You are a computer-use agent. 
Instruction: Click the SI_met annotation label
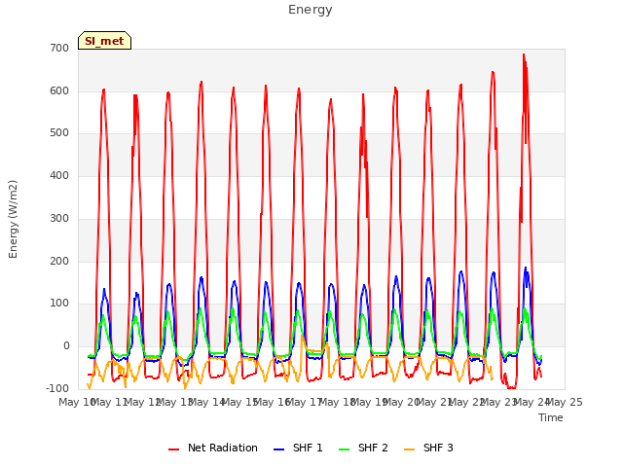[104, 41]
